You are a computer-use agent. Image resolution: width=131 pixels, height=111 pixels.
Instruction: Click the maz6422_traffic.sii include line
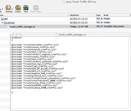click(34, 85)
